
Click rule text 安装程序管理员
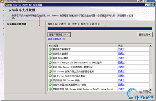(60, 54)
